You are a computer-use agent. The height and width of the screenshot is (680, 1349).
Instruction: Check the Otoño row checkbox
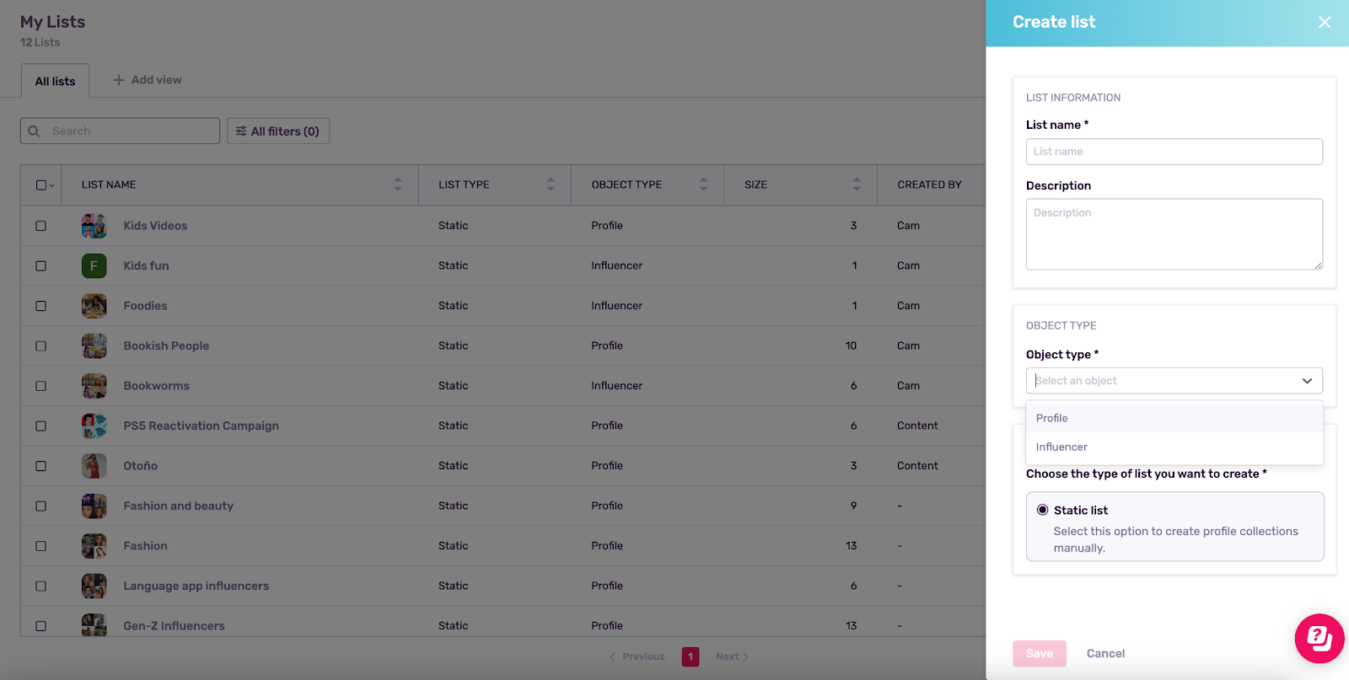click(x=40, y=466)
